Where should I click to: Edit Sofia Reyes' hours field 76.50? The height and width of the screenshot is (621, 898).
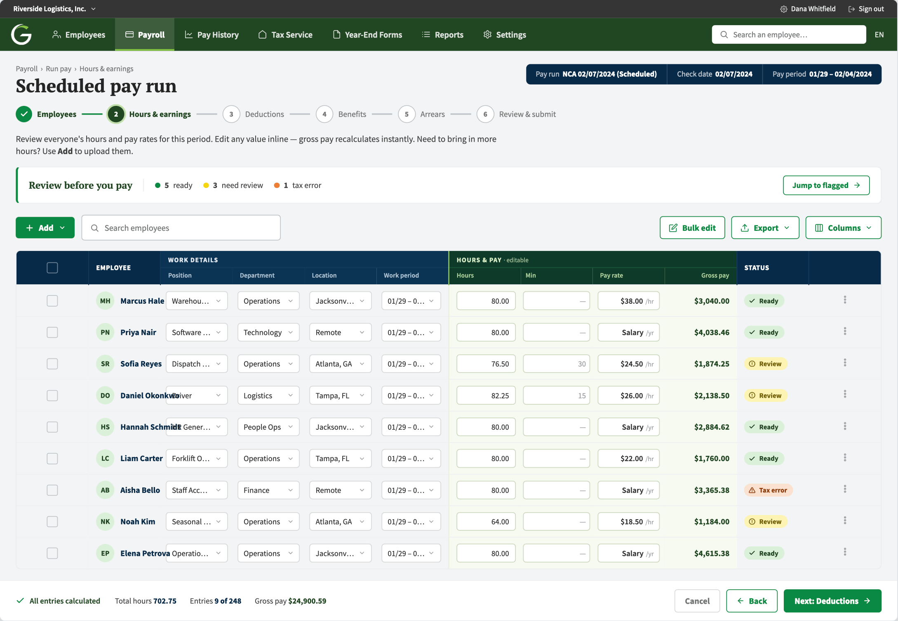[x=486, y=364]
